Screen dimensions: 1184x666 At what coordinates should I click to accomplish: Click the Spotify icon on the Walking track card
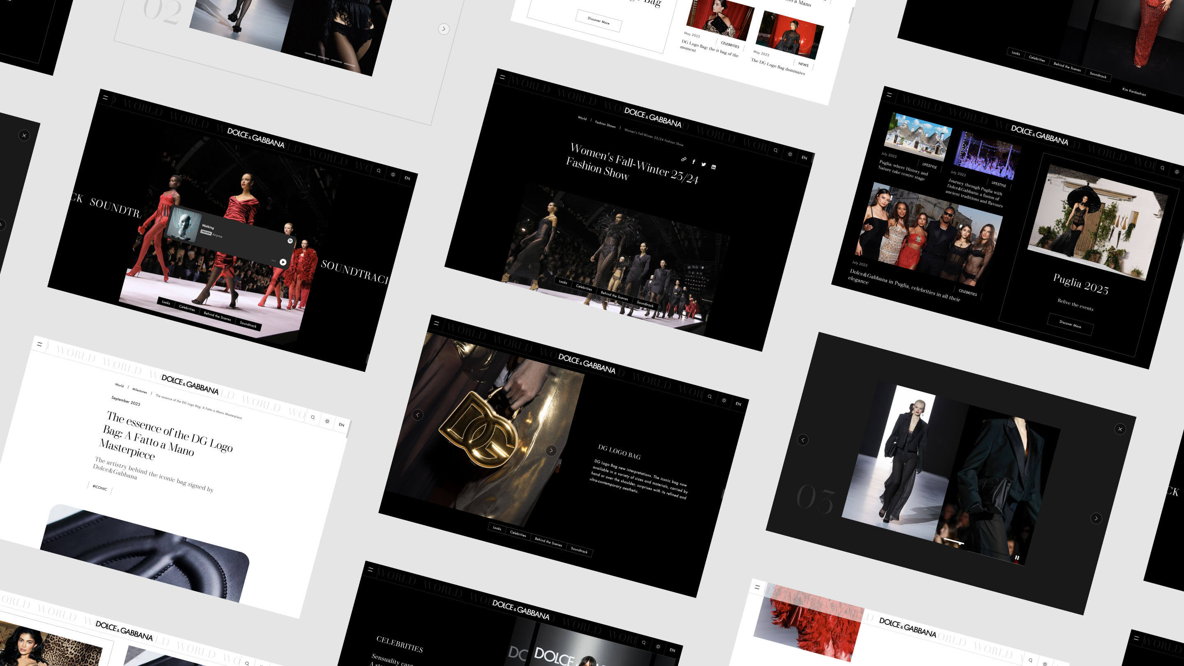point(290,241)
